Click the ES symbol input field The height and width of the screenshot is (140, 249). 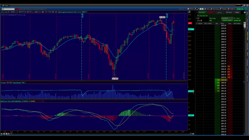(x=8, y=9)
